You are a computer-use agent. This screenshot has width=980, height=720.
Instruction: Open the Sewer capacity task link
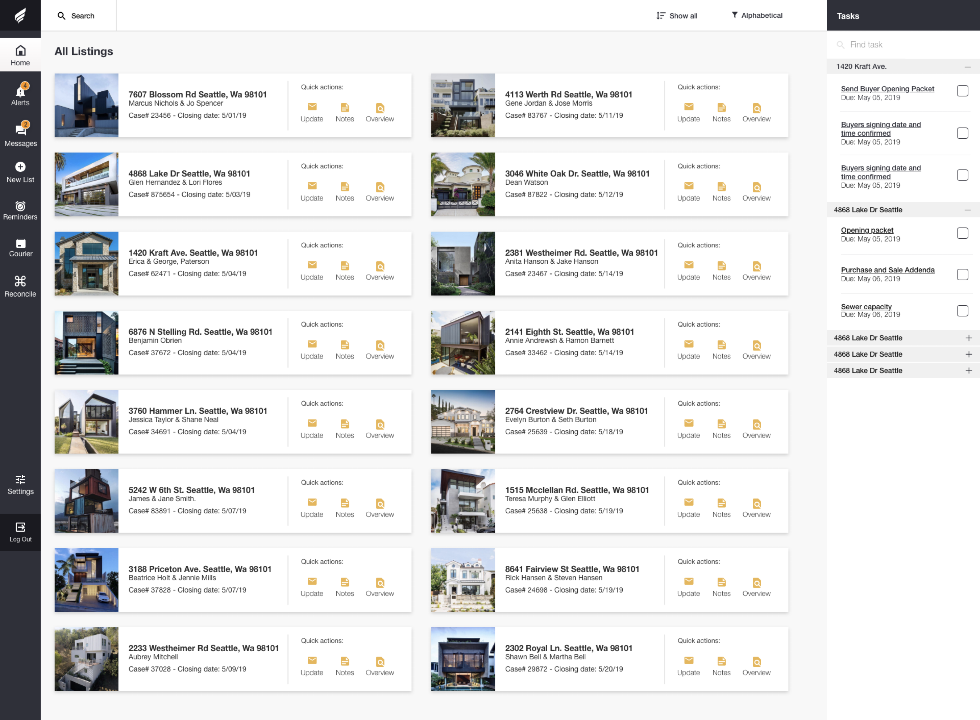[x=866, y=306]
